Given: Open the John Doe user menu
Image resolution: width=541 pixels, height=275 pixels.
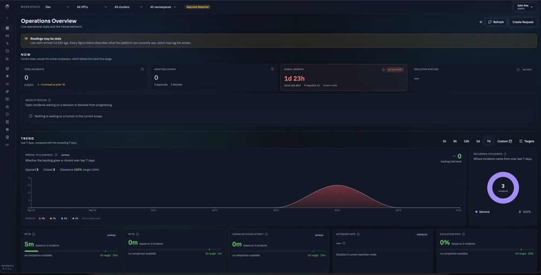Looking at the screenshot, I should 524,7.
